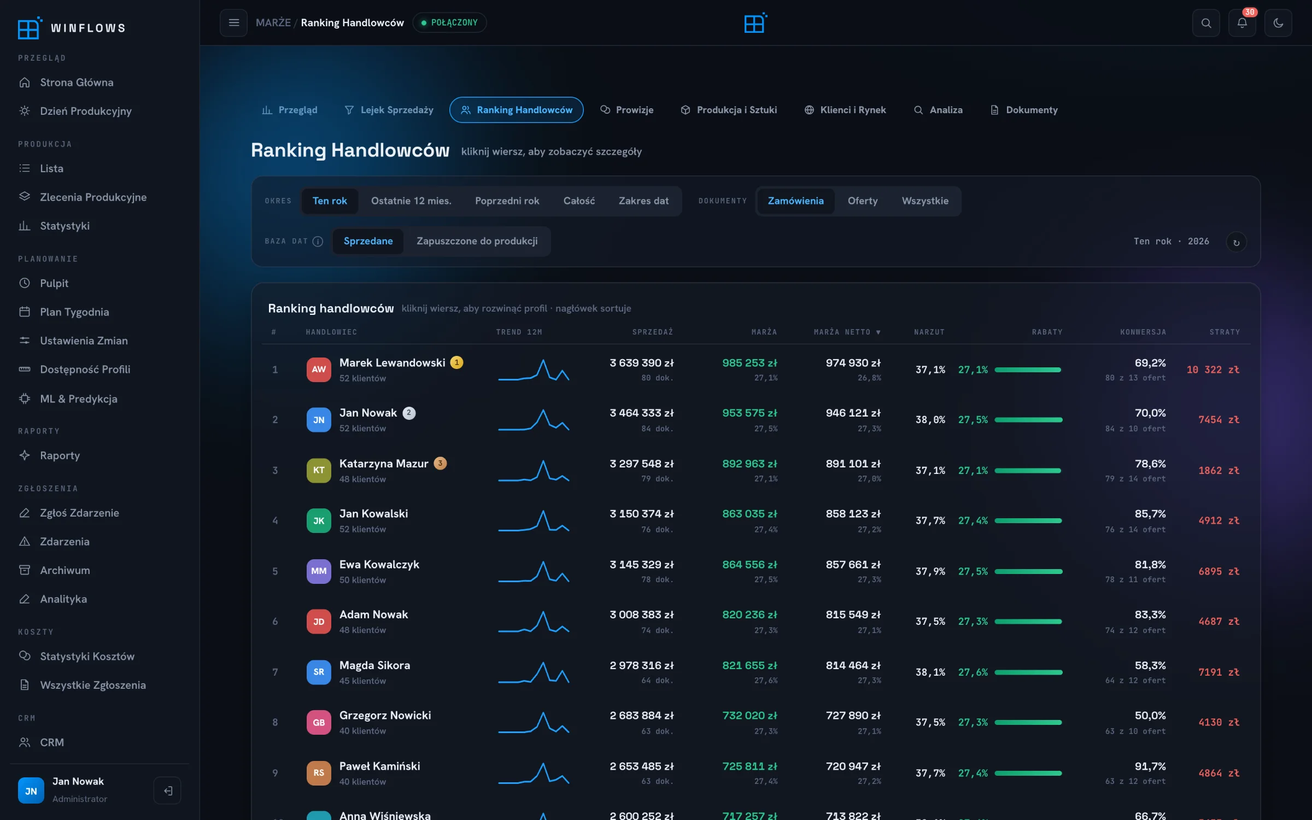This screenshot has width=1312, height=820.
Task: Click the Strona Główna home icon
Action: coord(25,83)
